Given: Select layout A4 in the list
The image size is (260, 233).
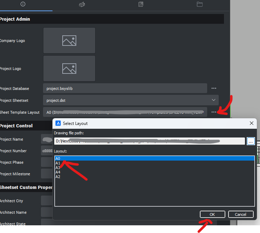Looking at the screenshot, I should [58, 172].
